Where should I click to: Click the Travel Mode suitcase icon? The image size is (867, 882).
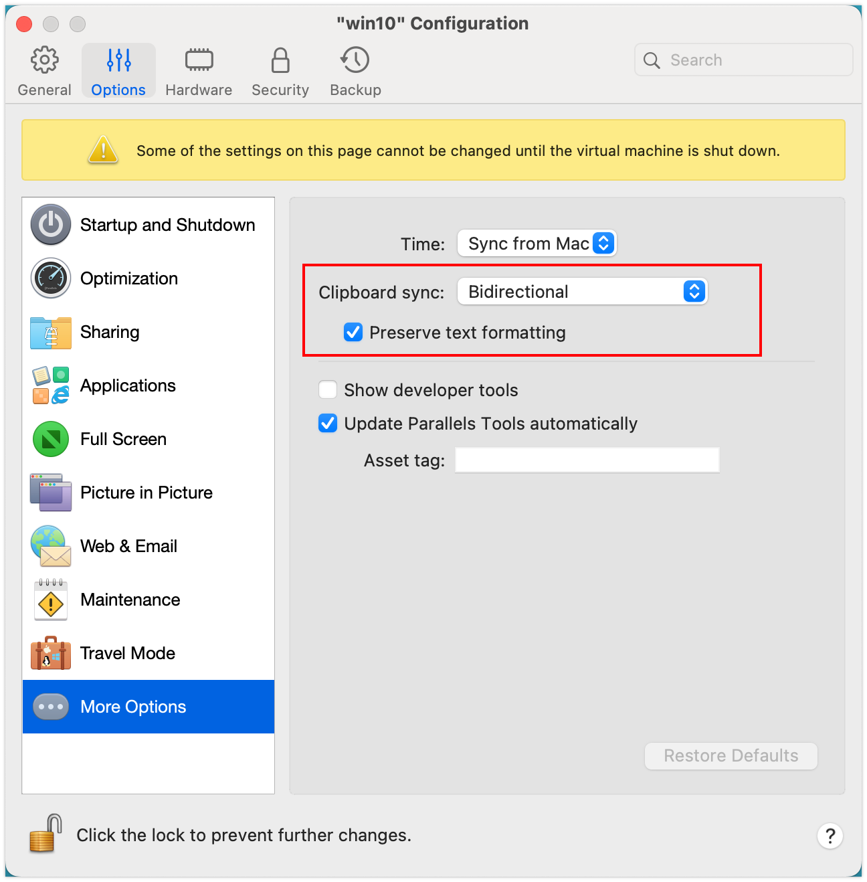[51, 653]
